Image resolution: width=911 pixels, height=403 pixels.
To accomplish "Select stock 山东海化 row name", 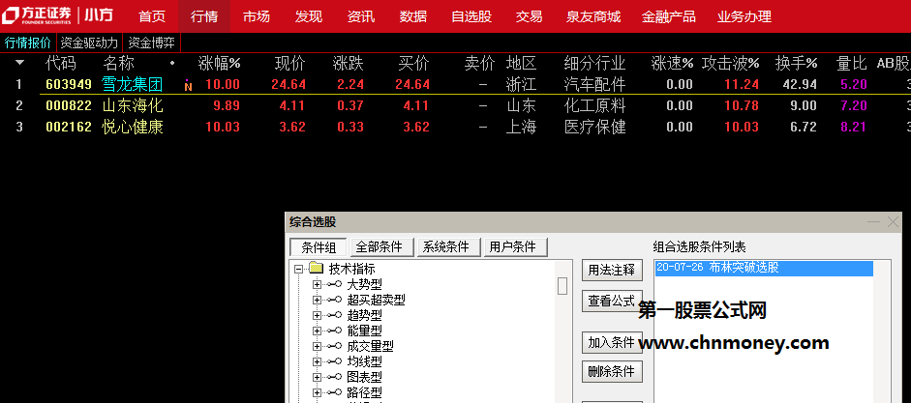I will coord(132,105).
